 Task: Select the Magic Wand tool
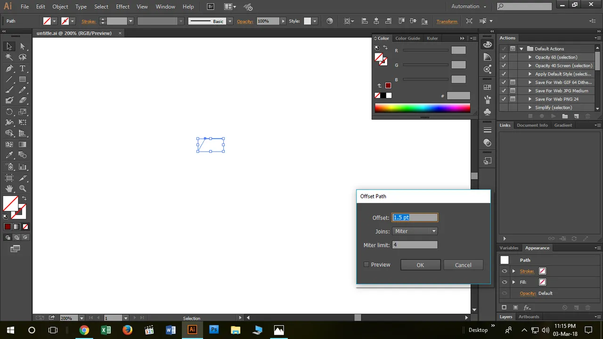point(9,57)
